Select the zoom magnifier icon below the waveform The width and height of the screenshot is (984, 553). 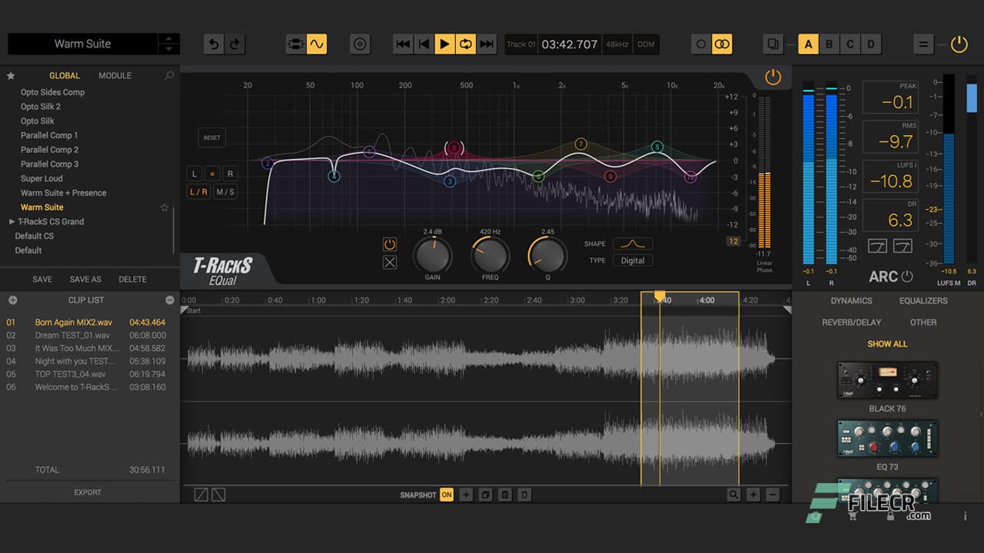[733, 495]
